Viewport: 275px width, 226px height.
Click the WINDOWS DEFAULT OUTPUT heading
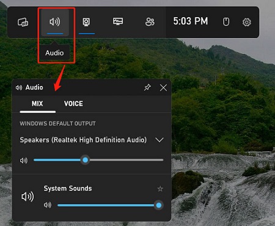click(57, 124)
